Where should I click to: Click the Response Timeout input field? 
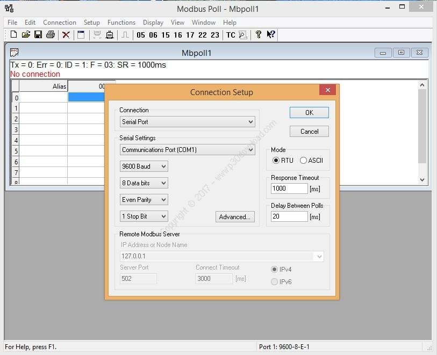289,189
